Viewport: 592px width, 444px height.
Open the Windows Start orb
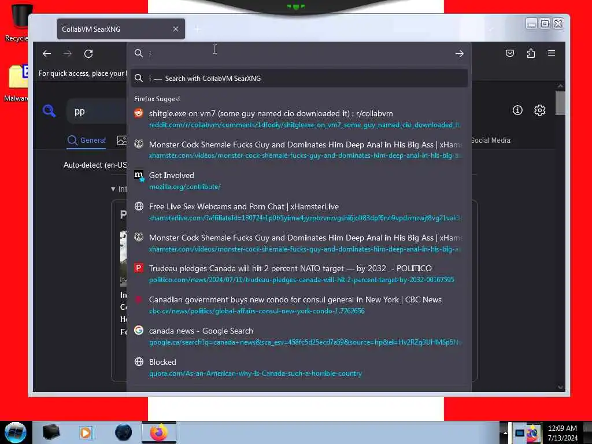point(16,432)
